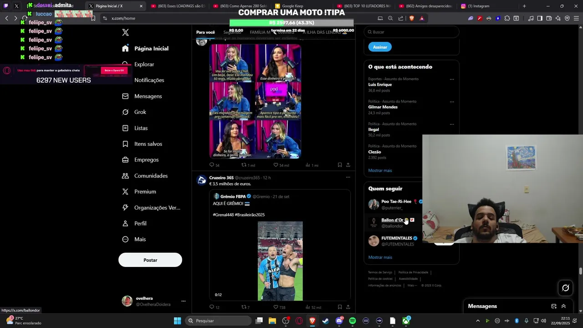The height and width of the screenshot is (328, 583).
Task: Like the Cruzeiro 365 post with 738
Action: pos(276,307)
